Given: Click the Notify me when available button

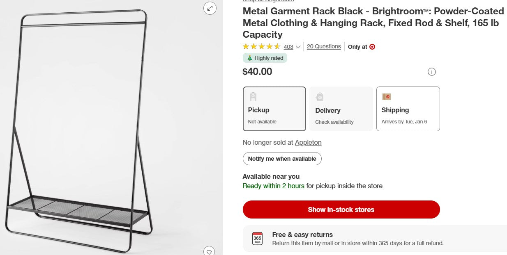Looking at the screenshot, I should coord(282,159).
